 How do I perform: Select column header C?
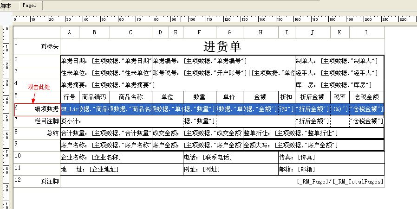tap(131, 32)
